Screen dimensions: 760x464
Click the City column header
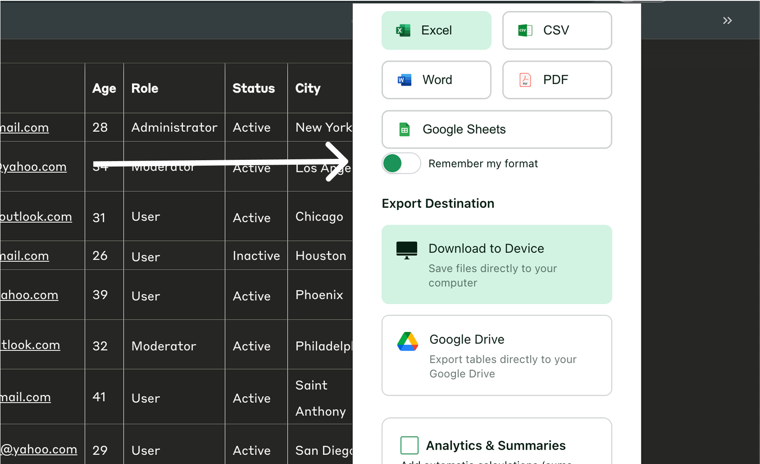coord(320,88)
